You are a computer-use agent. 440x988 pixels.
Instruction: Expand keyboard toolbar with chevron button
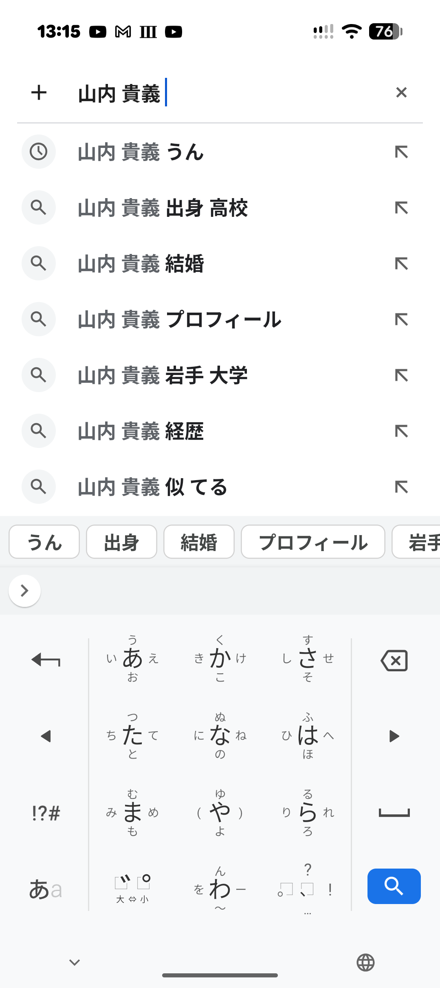(24, 591)
